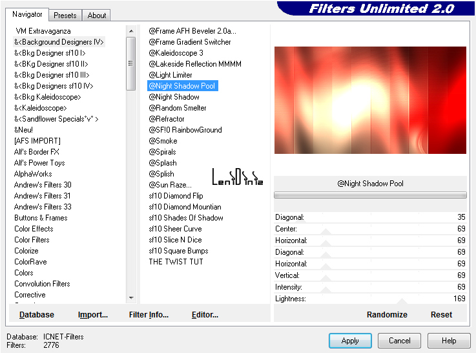Click Randomize to shuffle filter settings
Image resolution: width=476 pixels, height=353 pixels.
point(387,315)
